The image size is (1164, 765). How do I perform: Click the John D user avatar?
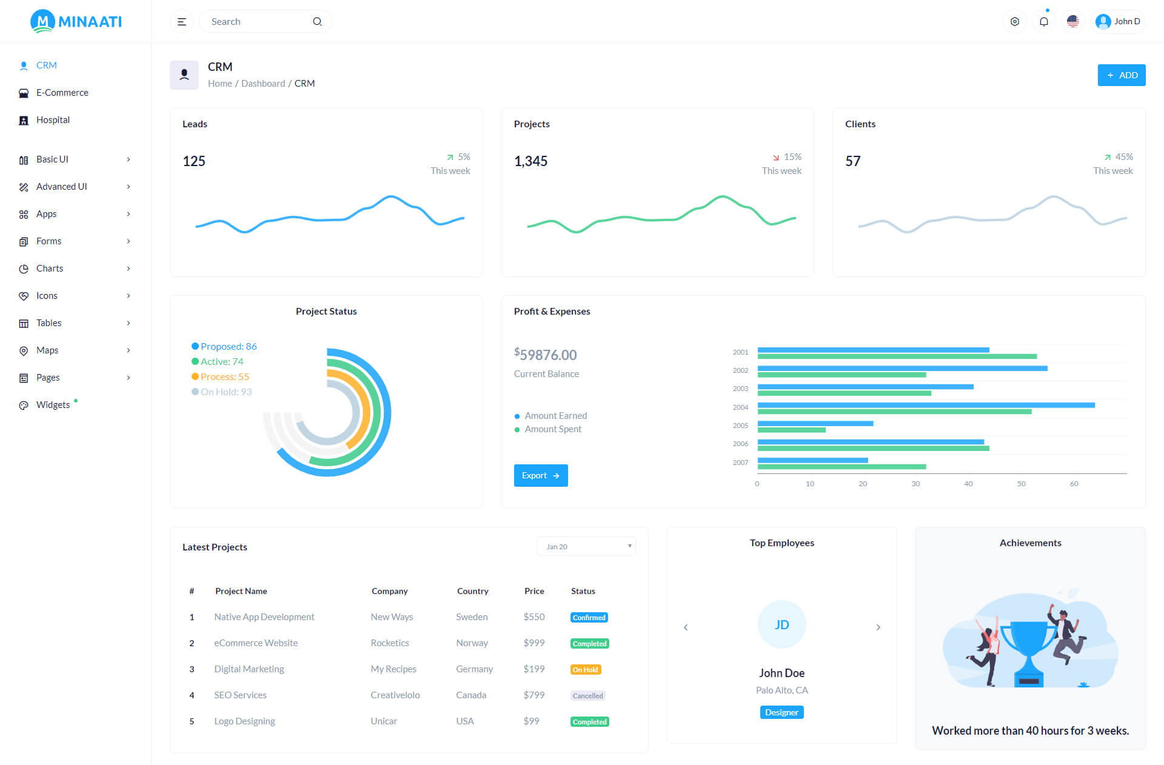point(1103,22)
